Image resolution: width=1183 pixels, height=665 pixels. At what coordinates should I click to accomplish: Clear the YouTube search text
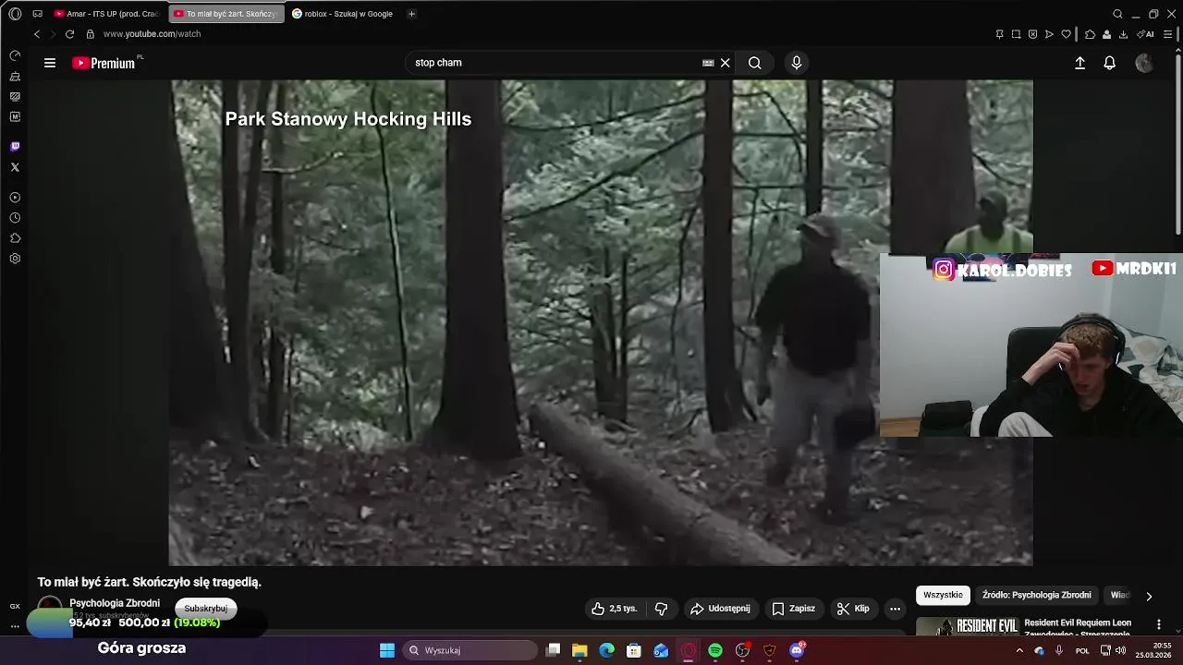click(726, 63)
